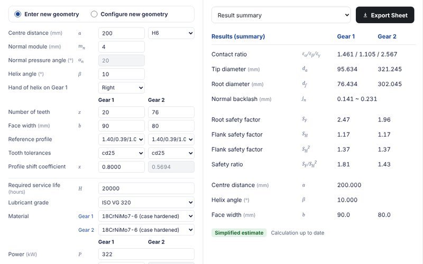
Task: Open the Gear 1 material dropdown
Action: point(146,216)
